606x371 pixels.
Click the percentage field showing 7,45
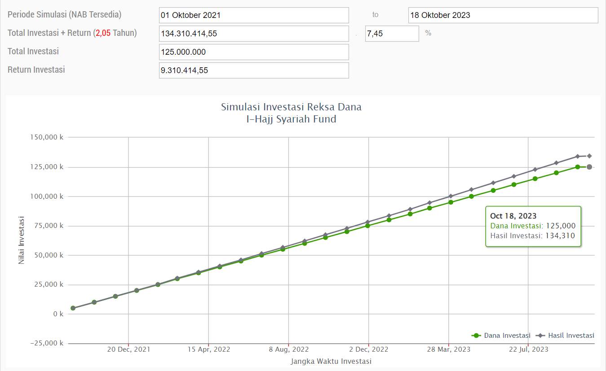pos(392,34)
